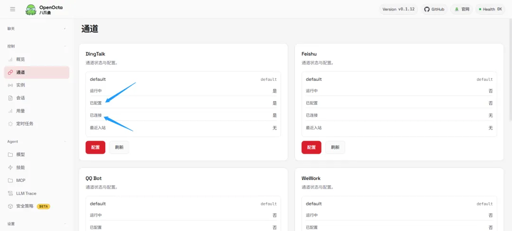Open the 官网 official site button

click(462, 9)
